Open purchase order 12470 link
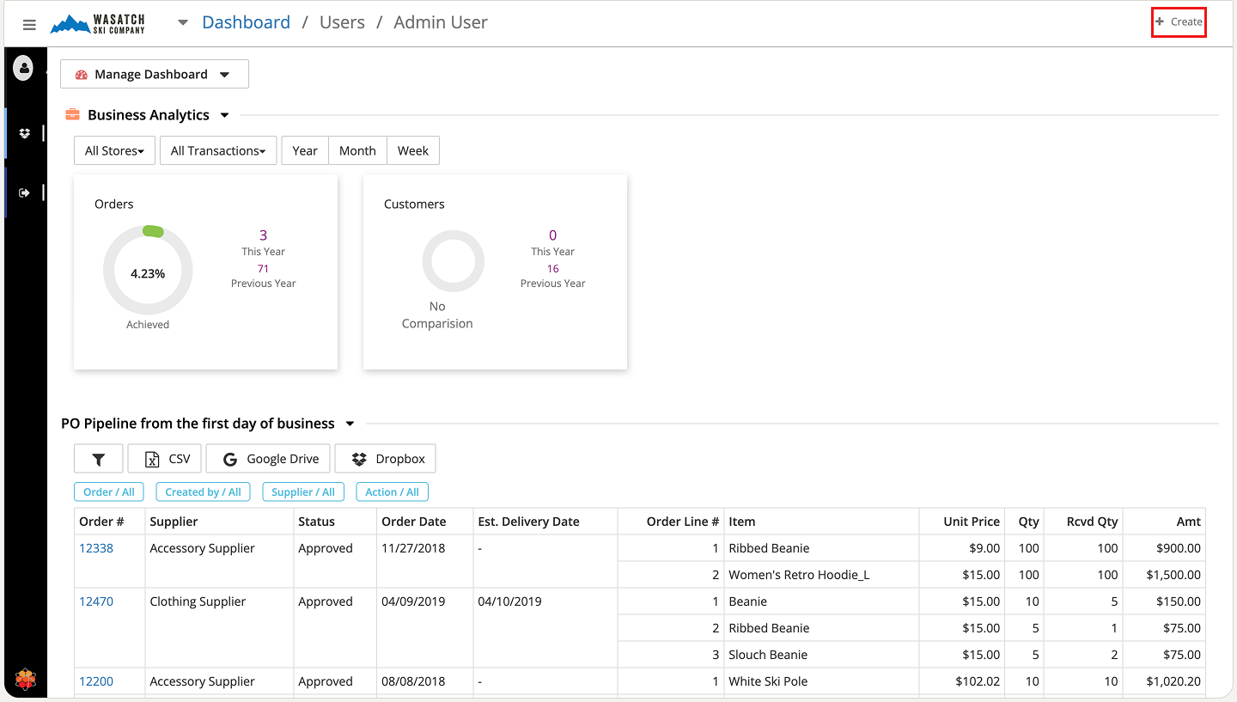The width and height of the screenshot is (1237, 702). coord(96,601)
